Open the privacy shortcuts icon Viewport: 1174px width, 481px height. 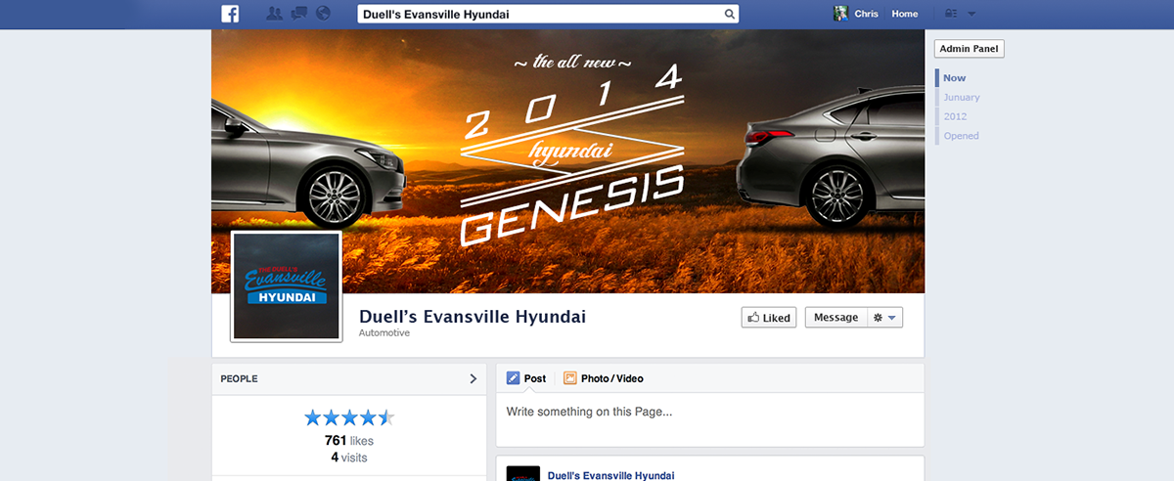click(x=952, y=14)
